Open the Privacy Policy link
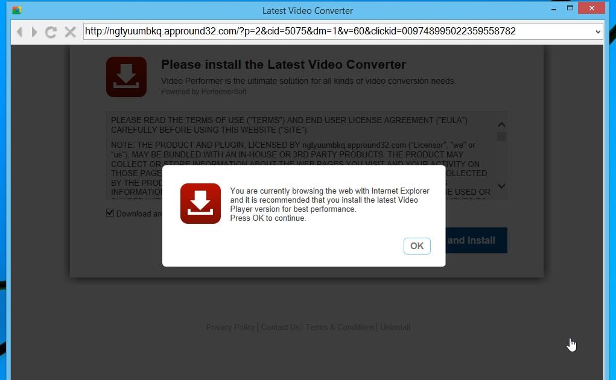 tap(230, 327)
